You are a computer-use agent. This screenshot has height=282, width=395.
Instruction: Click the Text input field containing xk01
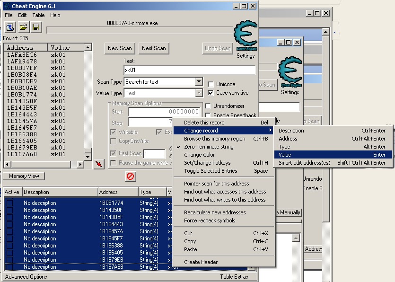coord(189,70)
